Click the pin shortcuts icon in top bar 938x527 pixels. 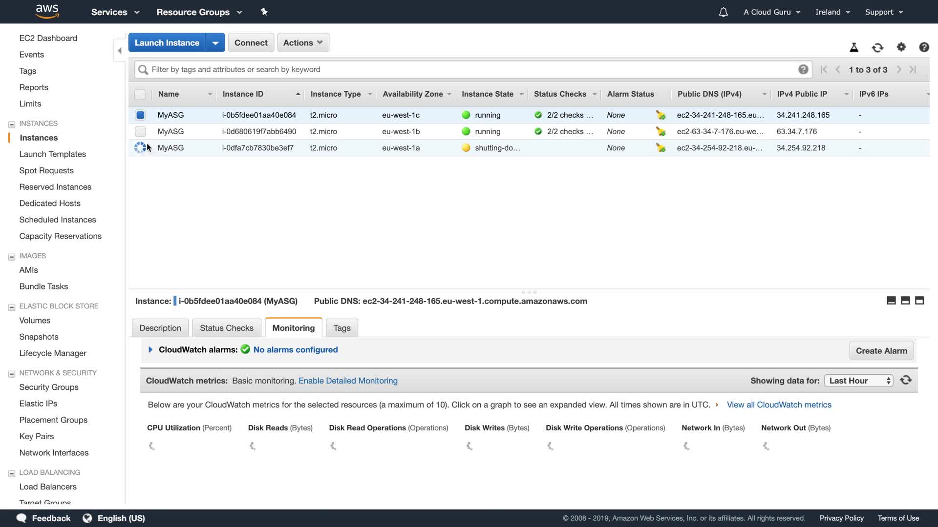[264, 12]
